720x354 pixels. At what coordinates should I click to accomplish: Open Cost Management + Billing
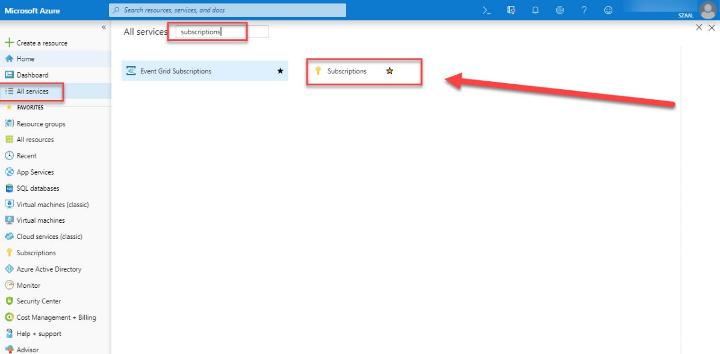[55, 317]
